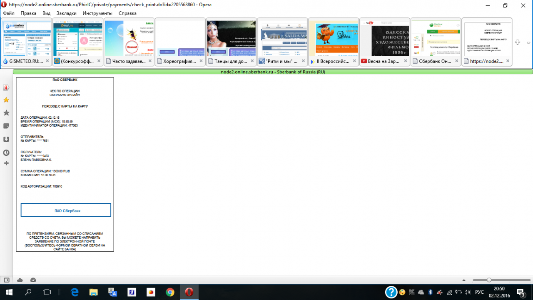533x300 pixels.
Task: Close the "Ритм и мы" tab
Action: (x=304, y=61)
